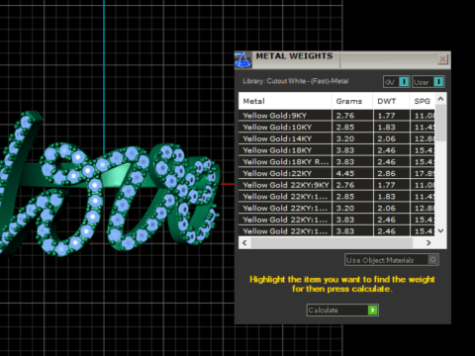Click the Library: Cutout White label
This screenshot has height=356, width=475.
click(x=296, y=81)
